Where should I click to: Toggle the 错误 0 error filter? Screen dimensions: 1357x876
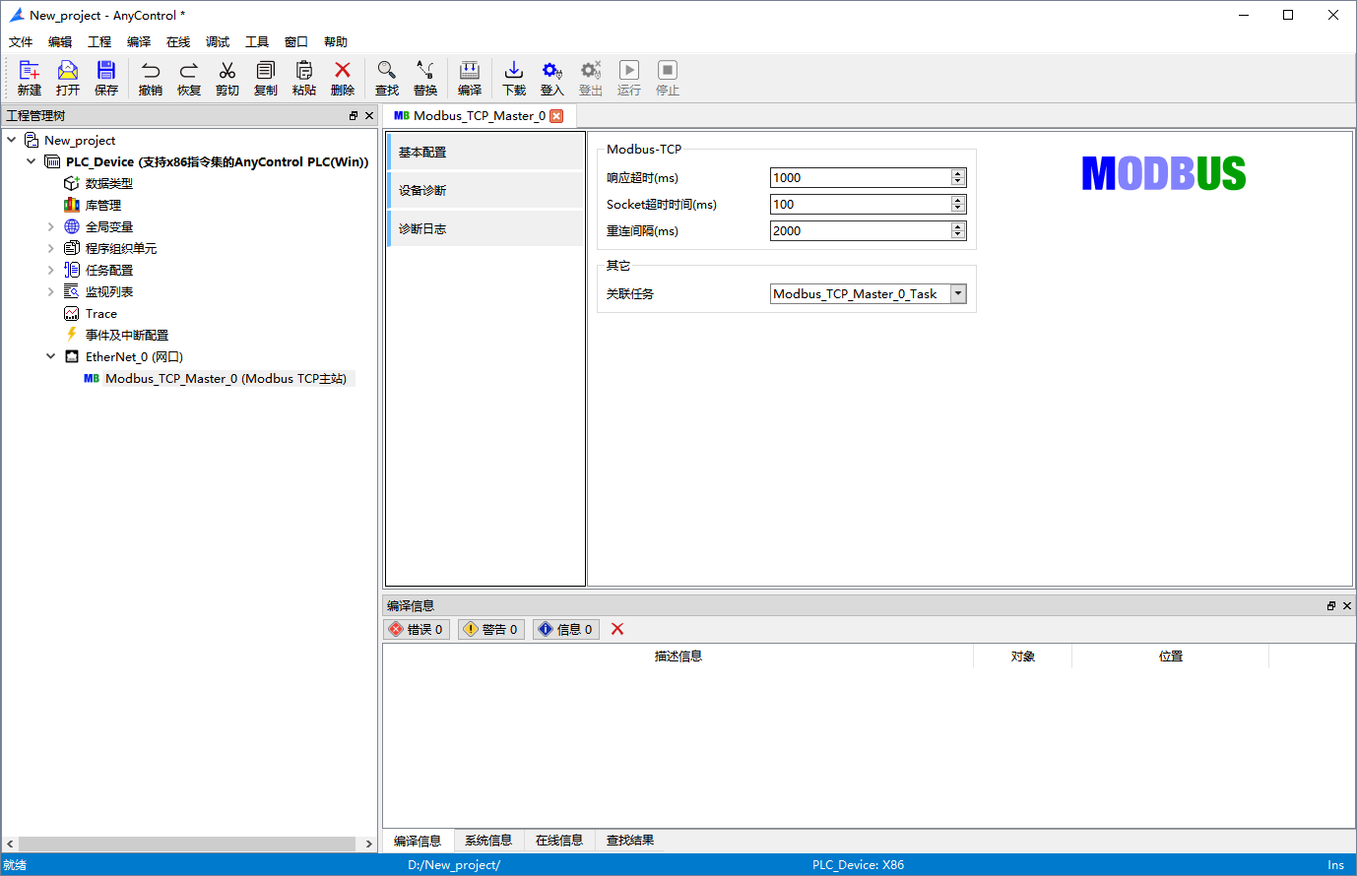point(417,629)
